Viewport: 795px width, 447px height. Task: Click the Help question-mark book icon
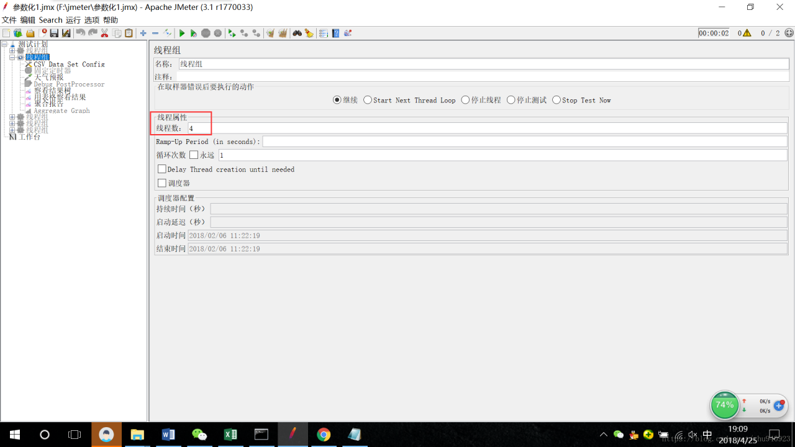click(x=335, y=33)
